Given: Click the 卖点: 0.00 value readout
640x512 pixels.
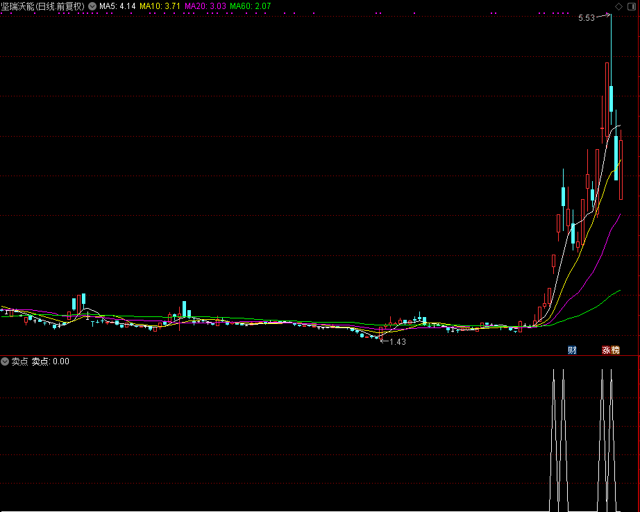Looking at the screenshot, I should 51,361.
